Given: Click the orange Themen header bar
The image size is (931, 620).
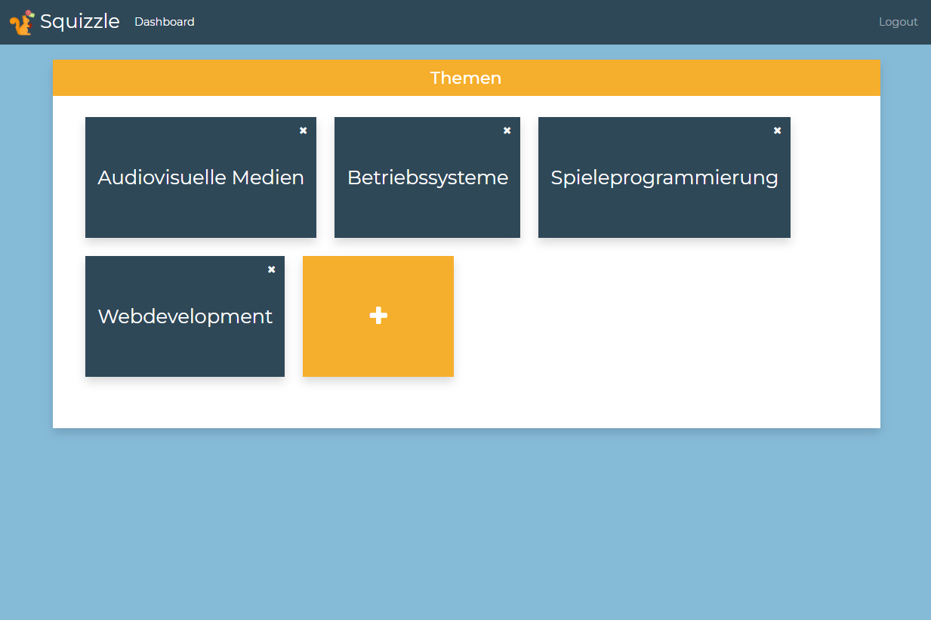Looking at the screenshot, I should pyautogui.click(x=467, y=78).
